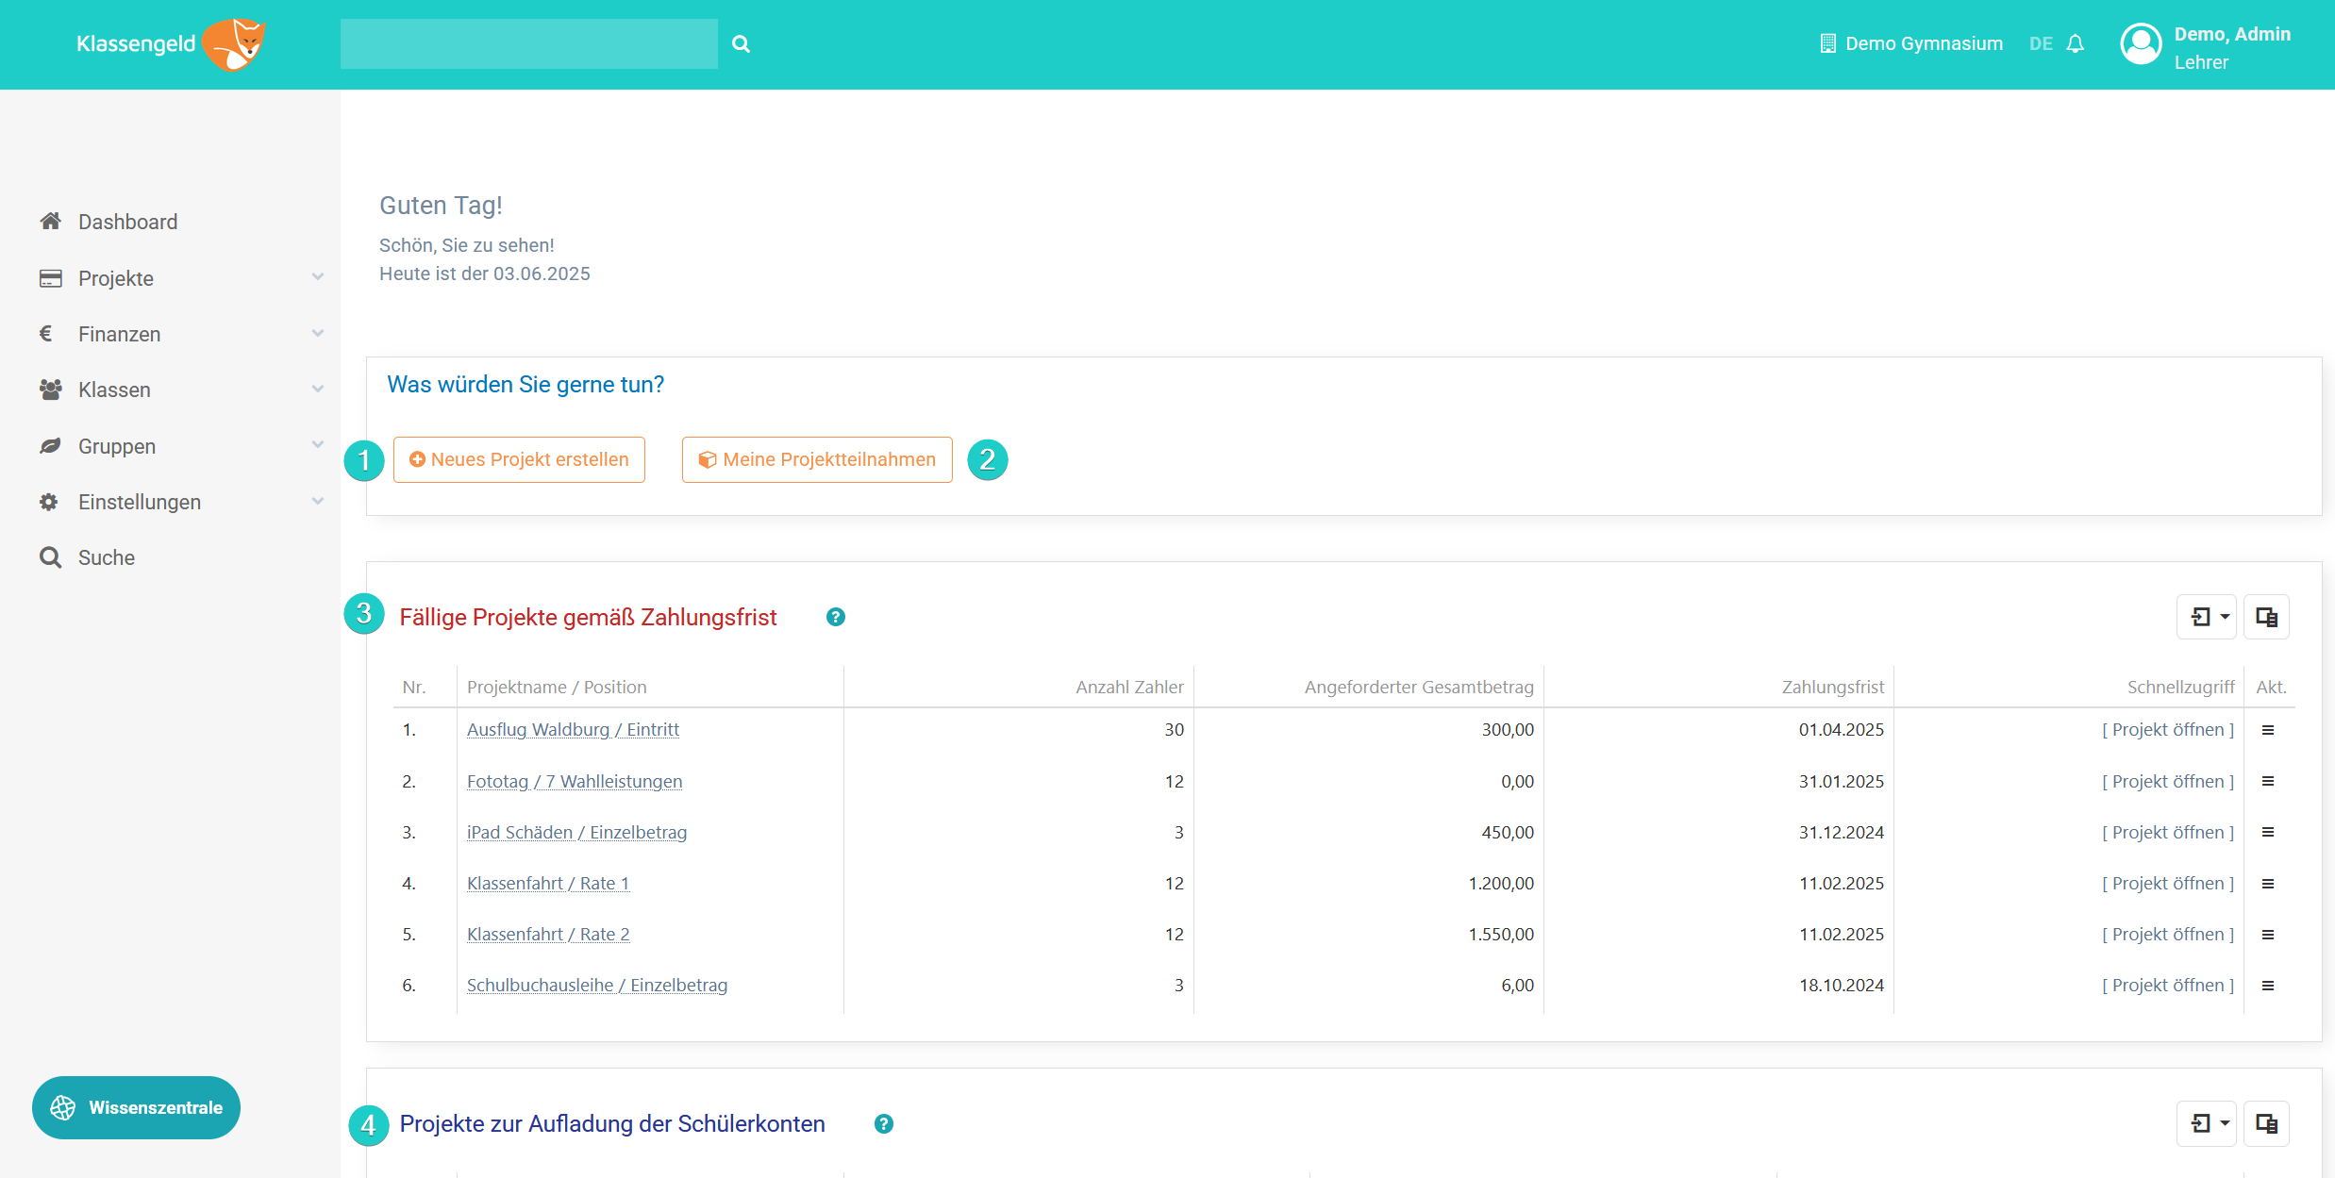The width and height of the screenshot is (2335, 1178).
Task: Open Klassenfahrt / Rate 2 link
Action: (548, 934)
